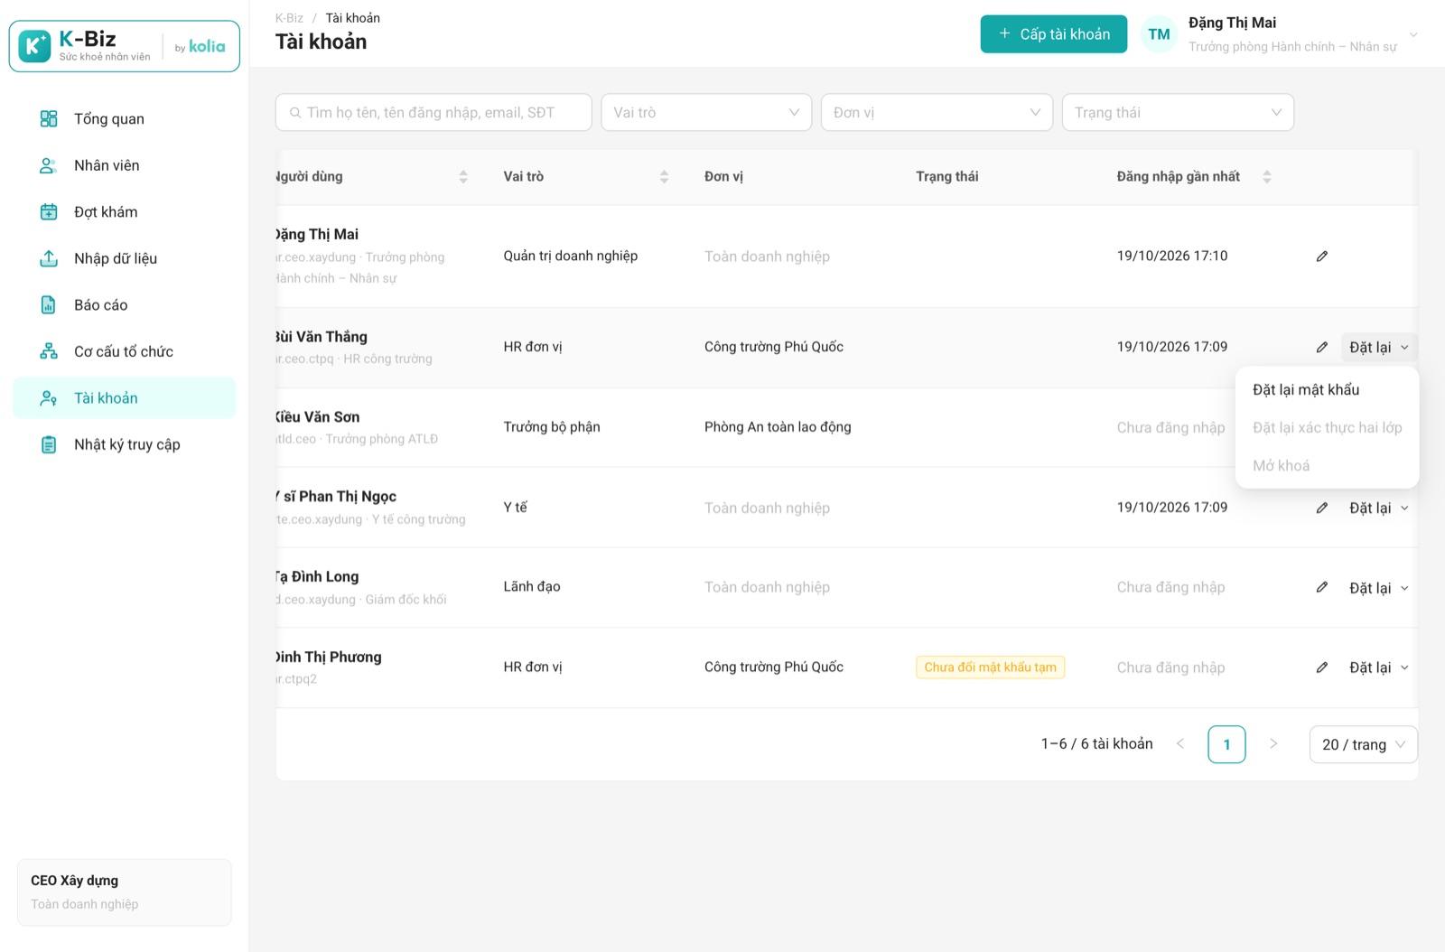This screenshot has width=1445, height=952.
Task: Click the Nhân viên people icon
Action: click(49, 165)
